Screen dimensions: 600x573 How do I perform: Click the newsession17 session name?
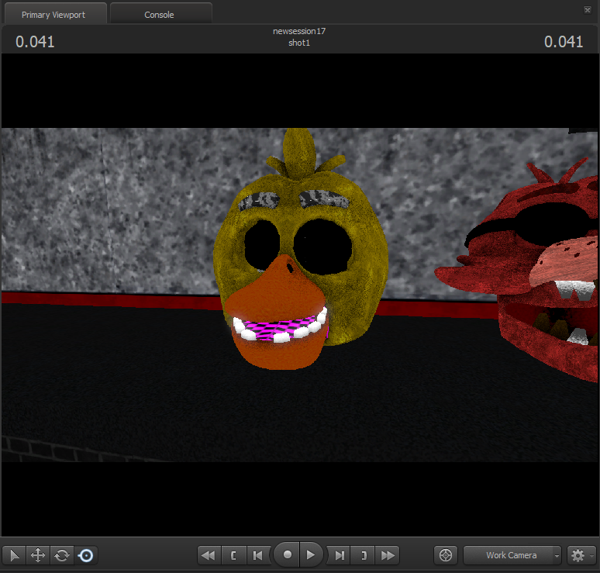[x=299, y=31]
